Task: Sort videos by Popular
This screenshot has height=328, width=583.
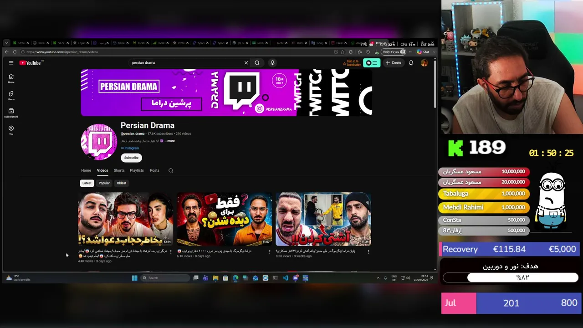Action: tap(104, 183)
